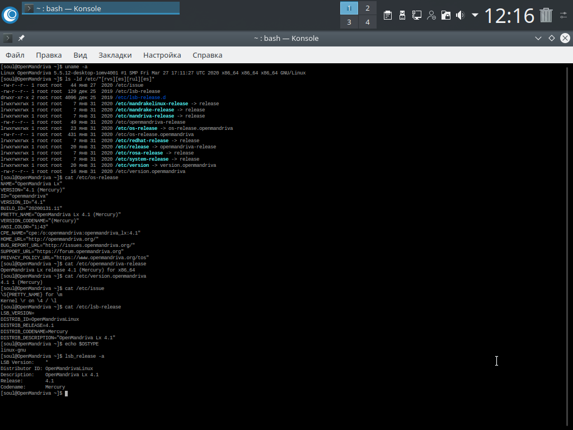The width and height of the screenshot is (573, 430).
Task: Expand hidden system tray icons
Action: [x=475, y=15]
